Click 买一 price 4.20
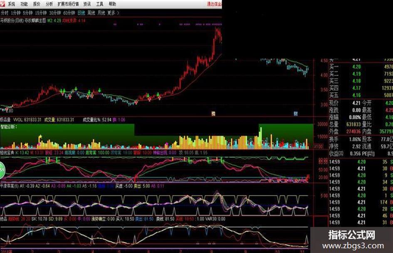The image size is (393, 253). tap(356, 66)
